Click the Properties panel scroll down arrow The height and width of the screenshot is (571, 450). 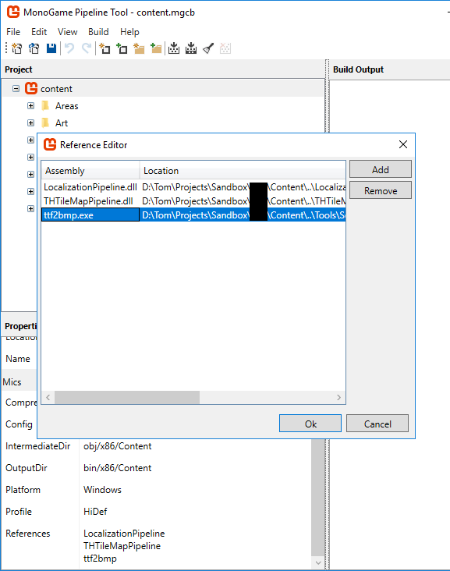(318, 563)
